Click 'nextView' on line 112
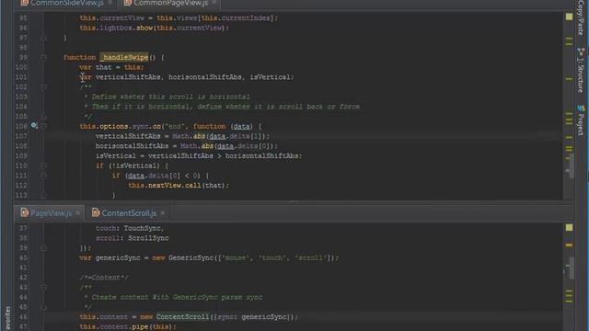 [x=165, y=186]
